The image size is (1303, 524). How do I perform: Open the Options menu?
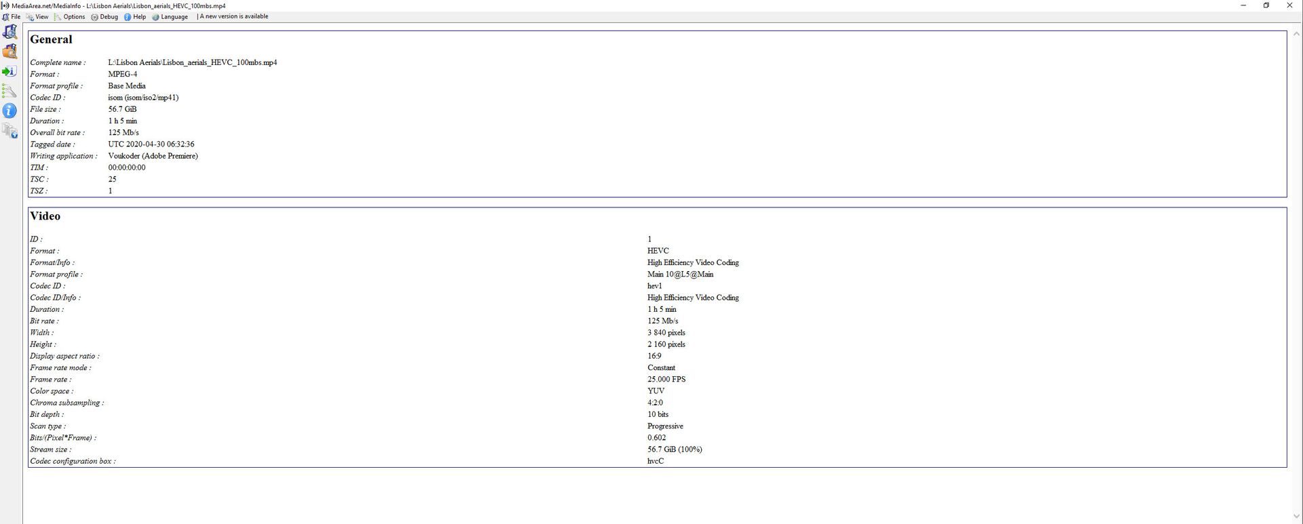70,17
